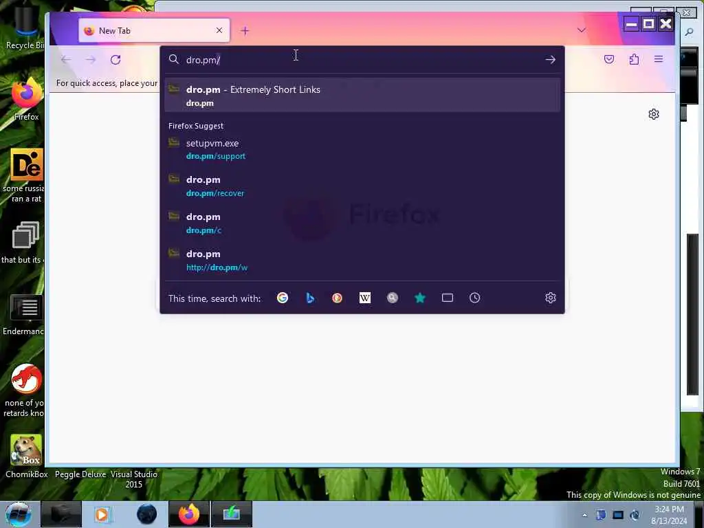Open new tab page customize gear
The height and width of the screenshot is (528, 704).
click(x=654, y=114)
